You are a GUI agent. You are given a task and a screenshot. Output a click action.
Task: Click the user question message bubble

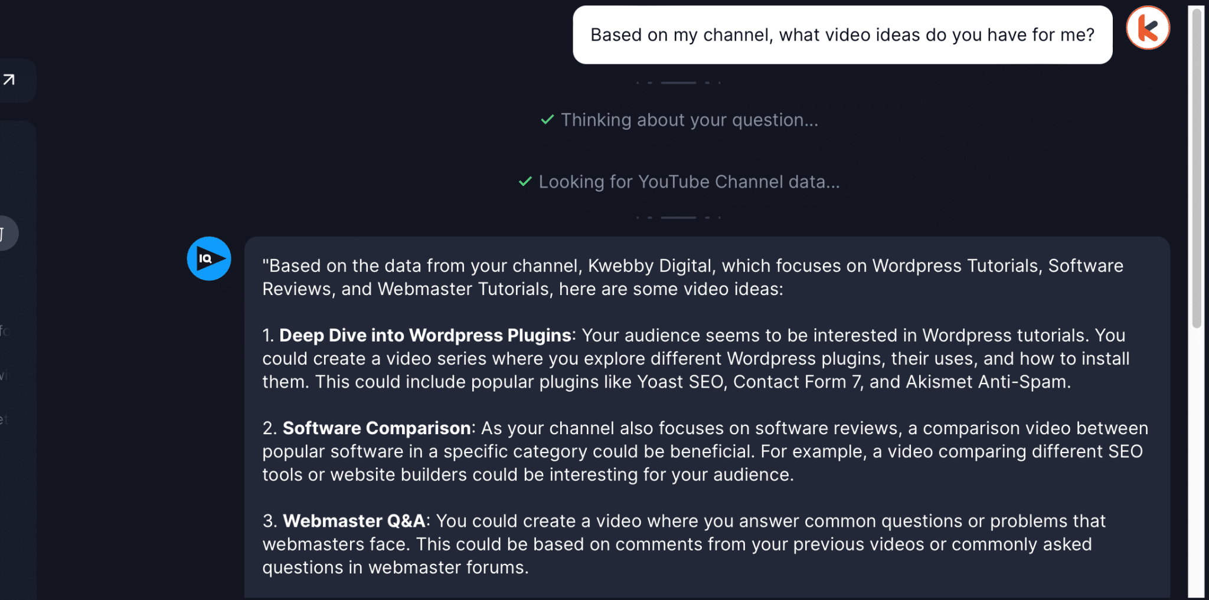[x=842, y=34]
